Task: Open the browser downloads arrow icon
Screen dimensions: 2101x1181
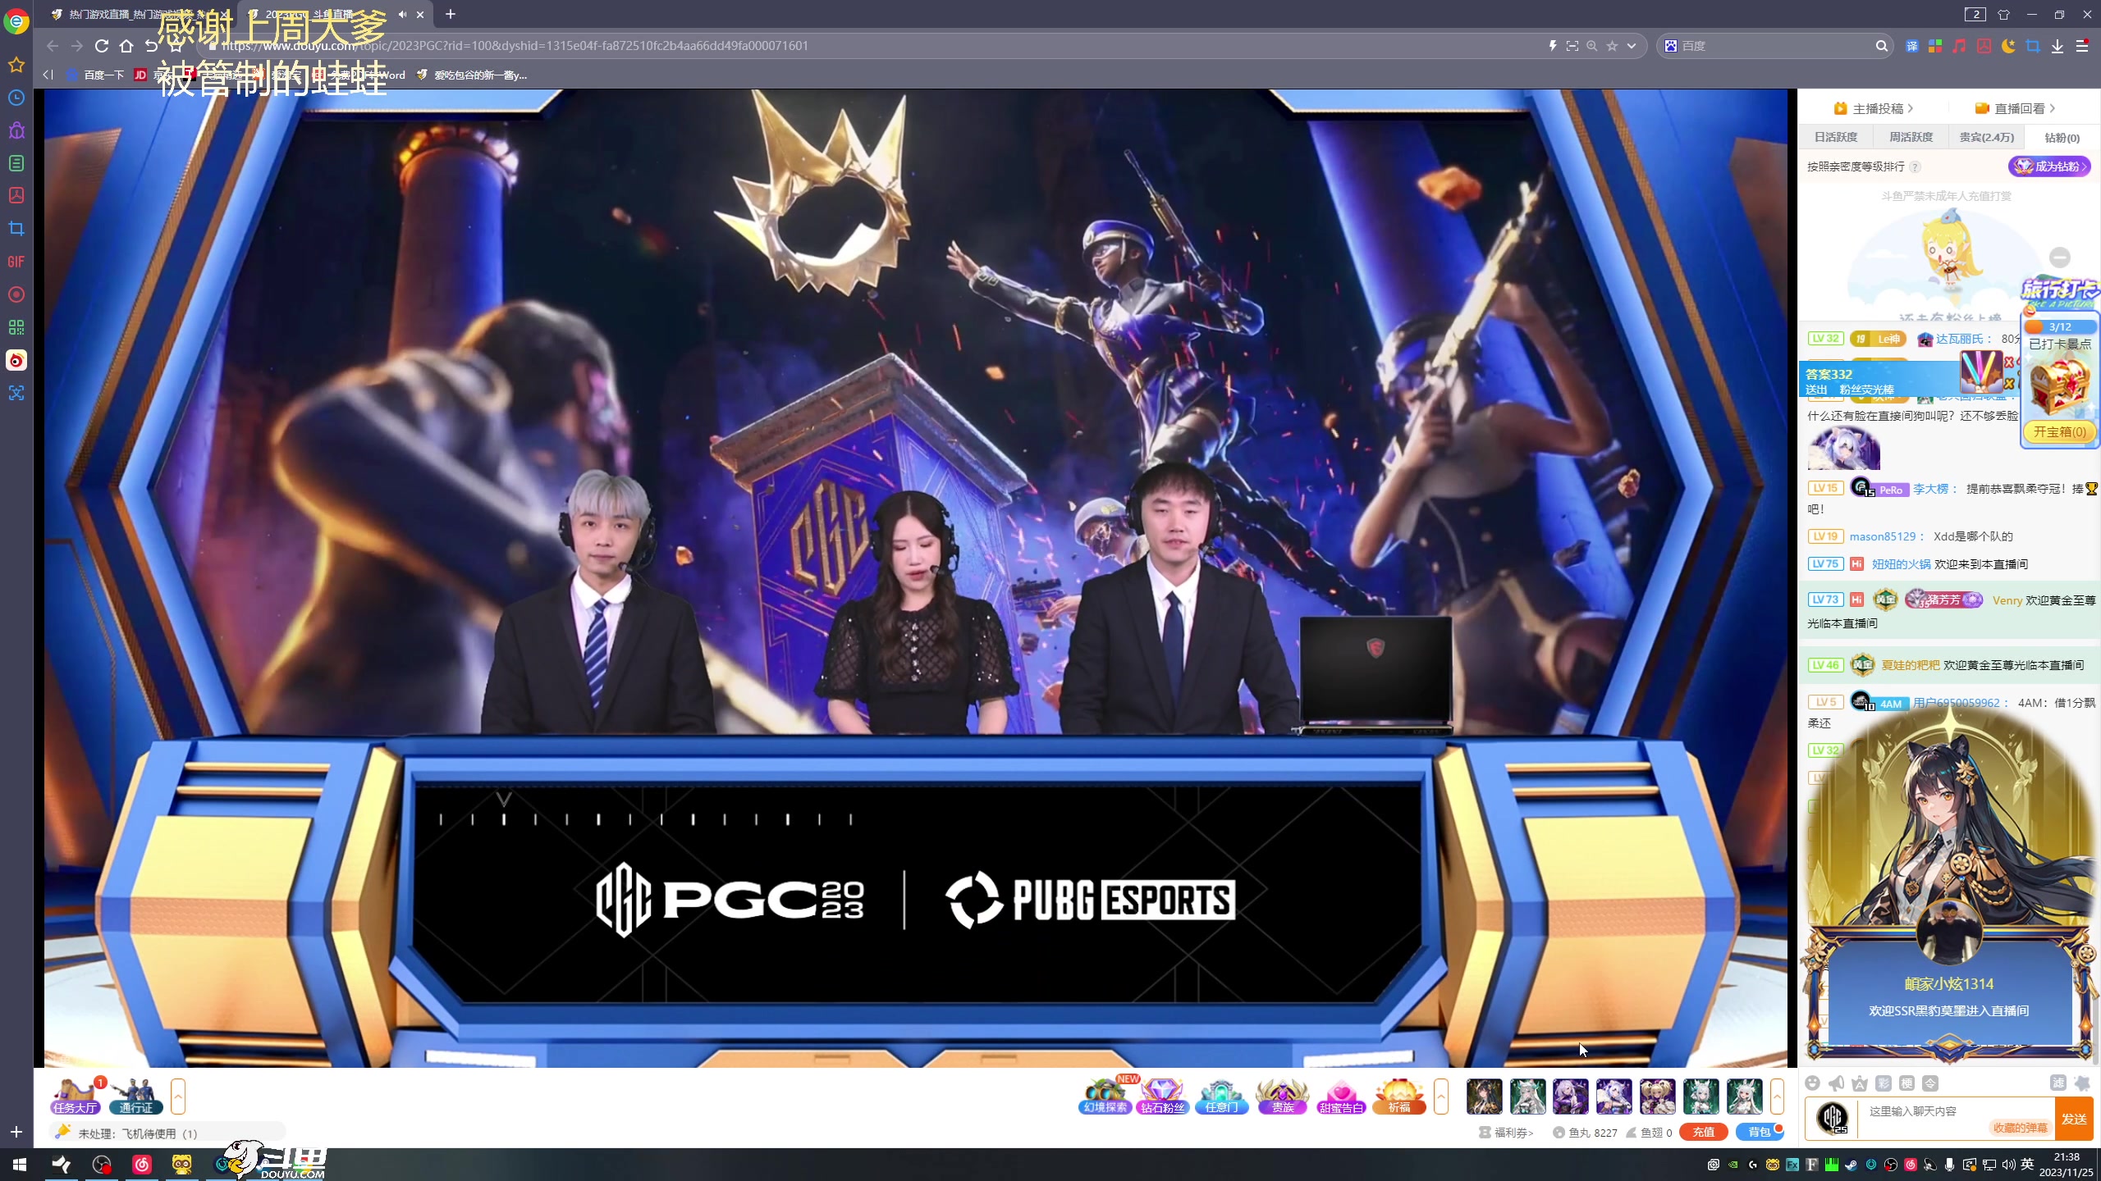Action: point(2058,46)
